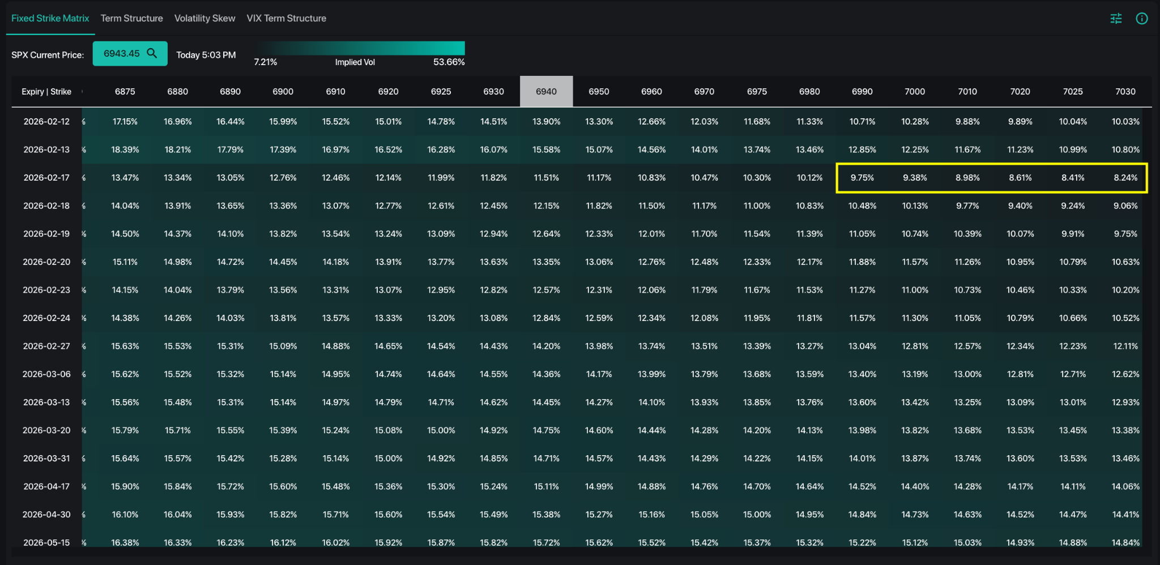Click the 53.66% maximum implied vol label
Screen dimensions: 1160x565
click(449, 62)
